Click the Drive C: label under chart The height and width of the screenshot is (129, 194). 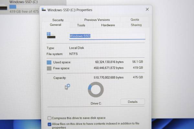coord(96,104)
